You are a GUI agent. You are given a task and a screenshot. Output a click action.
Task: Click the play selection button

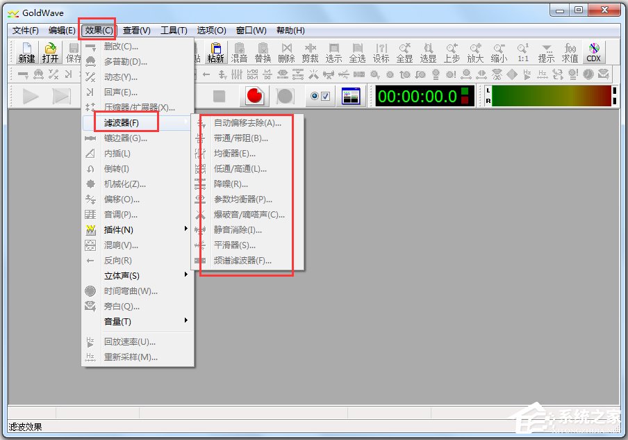(x=61, y=96)
